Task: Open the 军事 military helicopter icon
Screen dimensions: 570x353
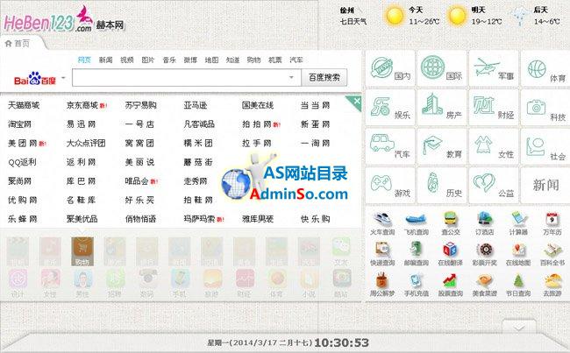Action: coord(494,68)
